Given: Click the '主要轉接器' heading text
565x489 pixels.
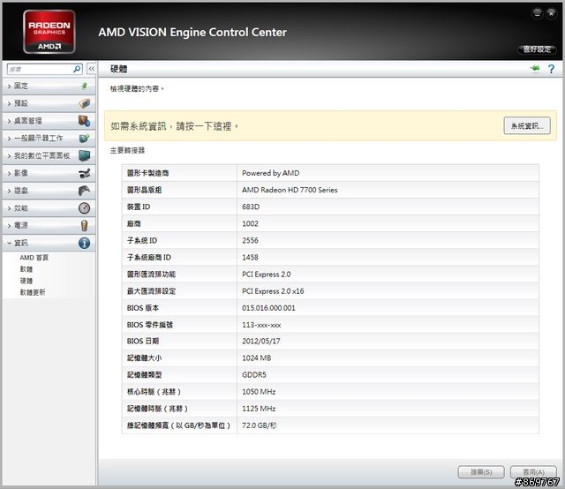Looking at the screenshot, I should pos(127,150).
